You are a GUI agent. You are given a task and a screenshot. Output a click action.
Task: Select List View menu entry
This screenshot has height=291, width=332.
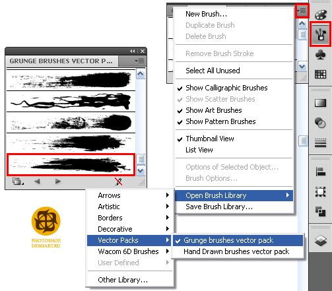pyautogui.click(x=199, y=150)
